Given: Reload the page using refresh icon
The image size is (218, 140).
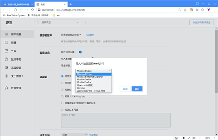Looking at the screenshot, I should (x=15, y=10).
